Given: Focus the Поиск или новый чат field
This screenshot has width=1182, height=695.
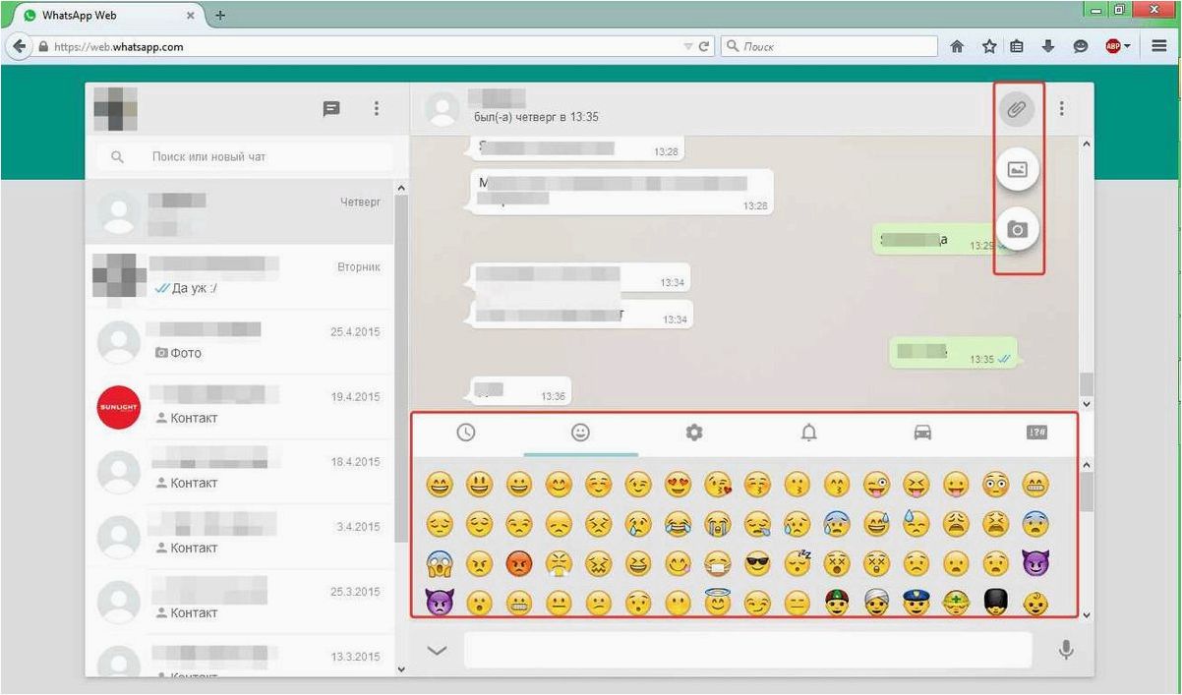Looking at the screenshot, I should pyautogui.click(x=244, y=156).
